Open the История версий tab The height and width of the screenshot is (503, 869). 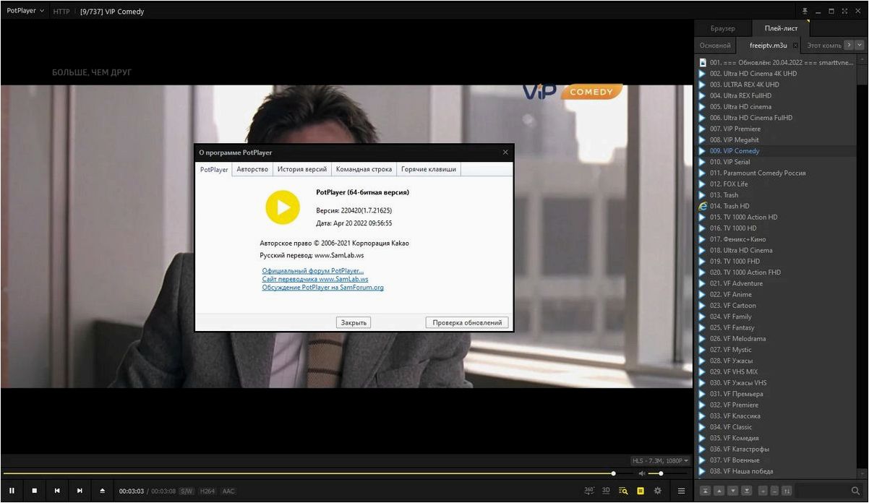[302, 169]
